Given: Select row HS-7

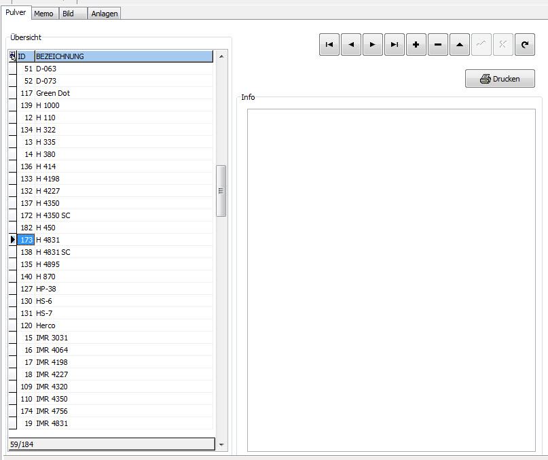Looking at the screenshot, I should pyautogui.click(x=111, y=313).
